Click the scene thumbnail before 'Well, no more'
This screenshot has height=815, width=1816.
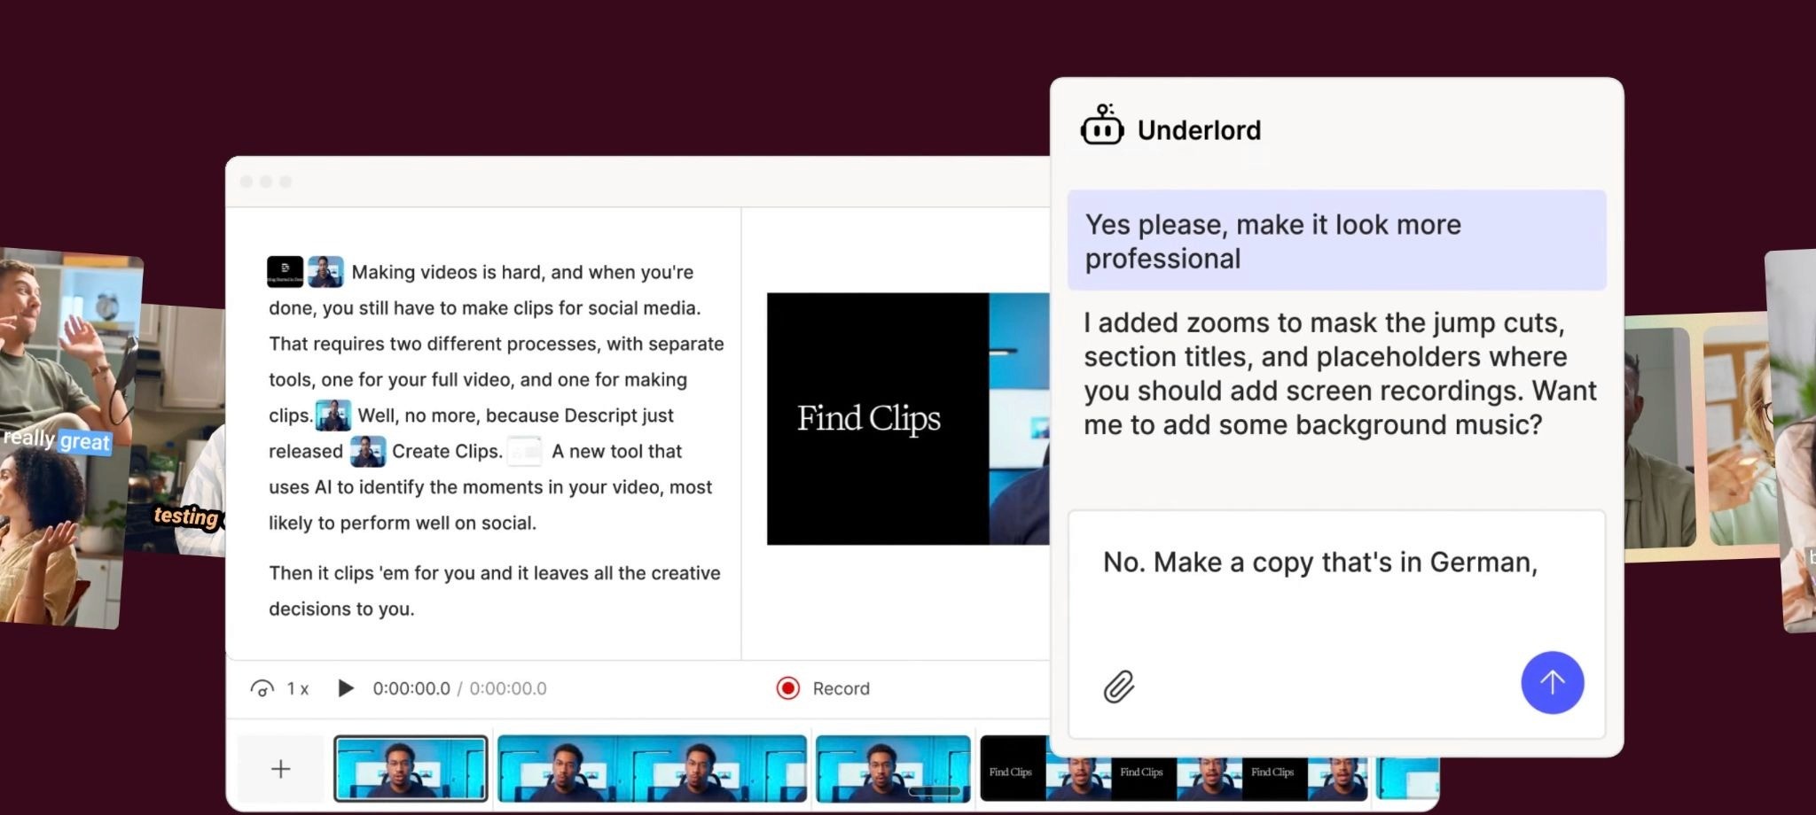tap(333, 415)
